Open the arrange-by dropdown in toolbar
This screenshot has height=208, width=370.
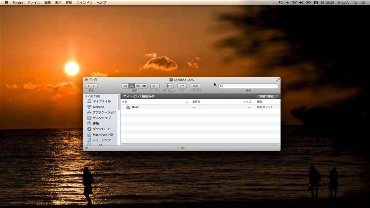coord(155,86)
